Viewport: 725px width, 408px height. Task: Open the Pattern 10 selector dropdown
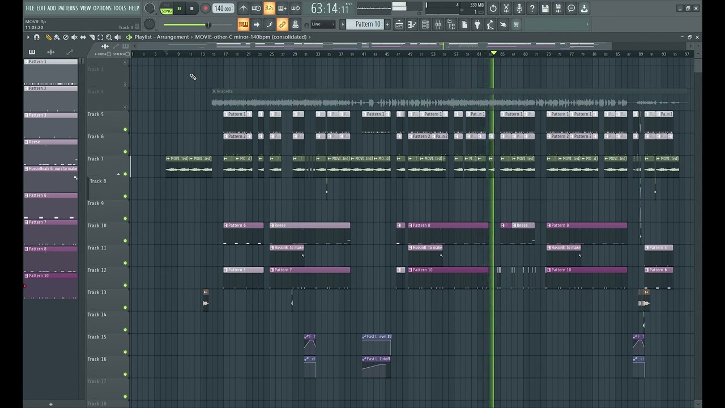(x=368, y=24)
